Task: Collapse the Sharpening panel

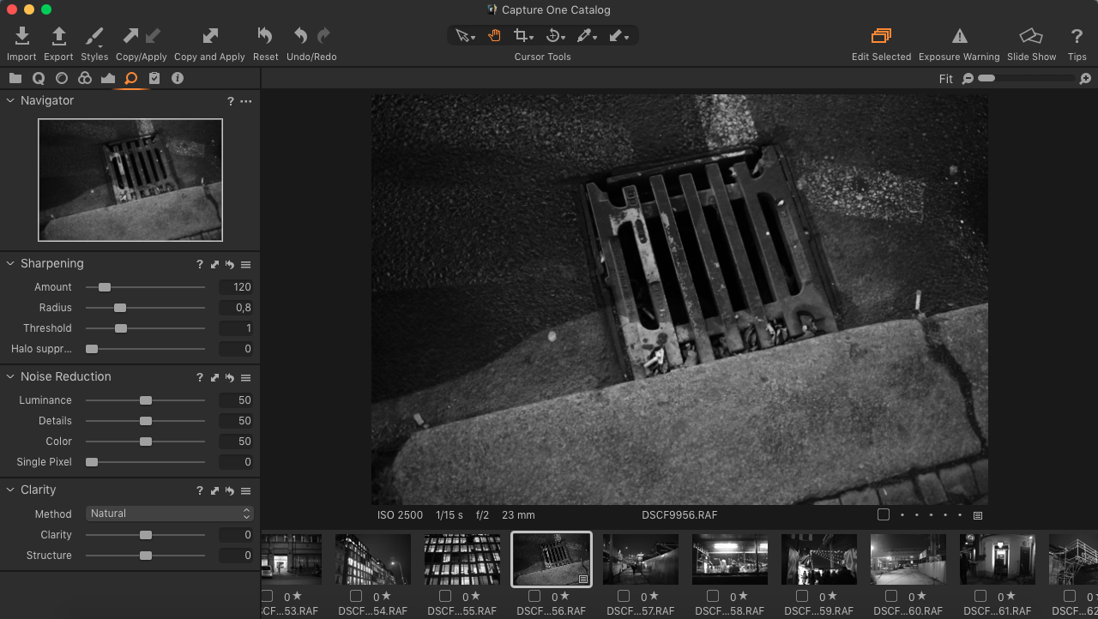Action: point(9,263)
